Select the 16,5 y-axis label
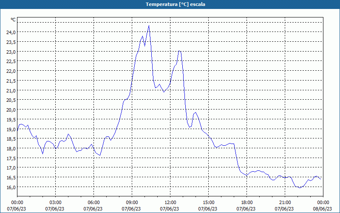Viewport: 340px width, 213px height. coord(11,178)
